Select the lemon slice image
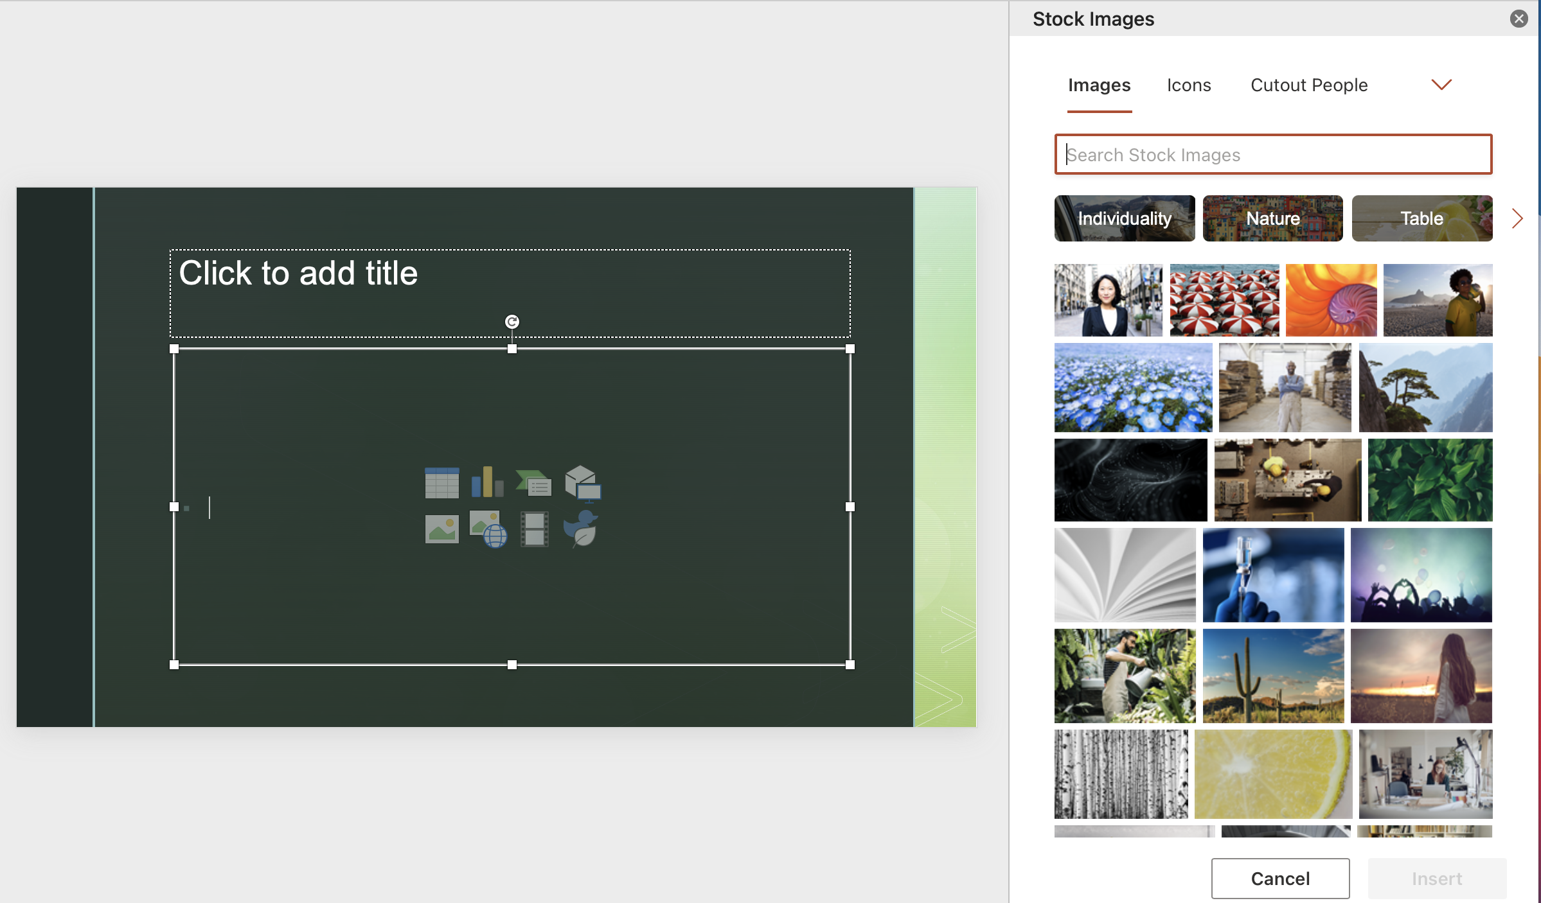This screenshot has width=1541, height=903. (x=1273, y=774)
